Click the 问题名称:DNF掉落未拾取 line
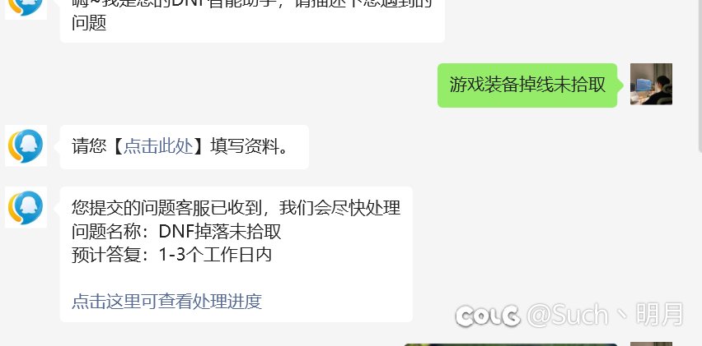Image resolution: width=702 pixels, height=346 pixels. pyautogui.click(x=176, y=232)
